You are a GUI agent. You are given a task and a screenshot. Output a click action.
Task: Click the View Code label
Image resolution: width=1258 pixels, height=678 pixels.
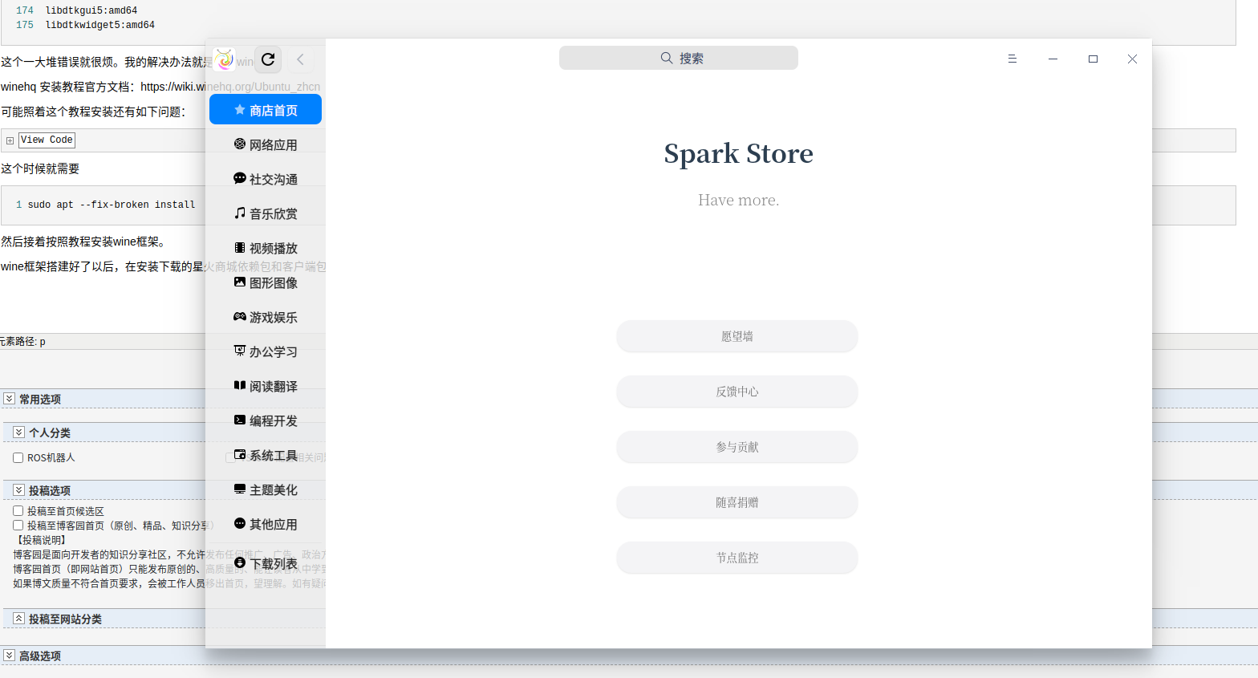(47, 140)
